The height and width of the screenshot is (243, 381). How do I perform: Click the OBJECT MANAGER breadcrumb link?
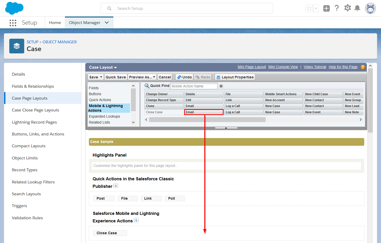coord(60,42)
